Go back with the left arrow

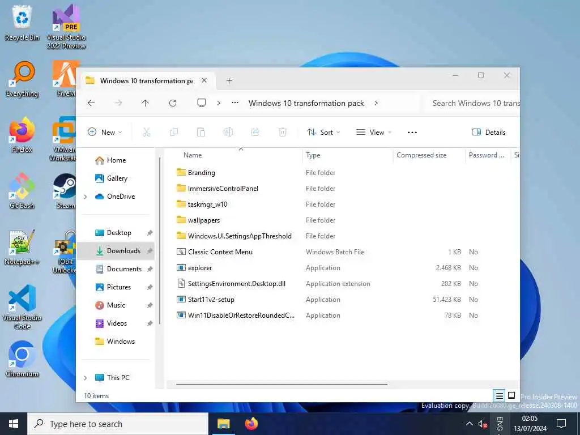(x=91, y=103)
